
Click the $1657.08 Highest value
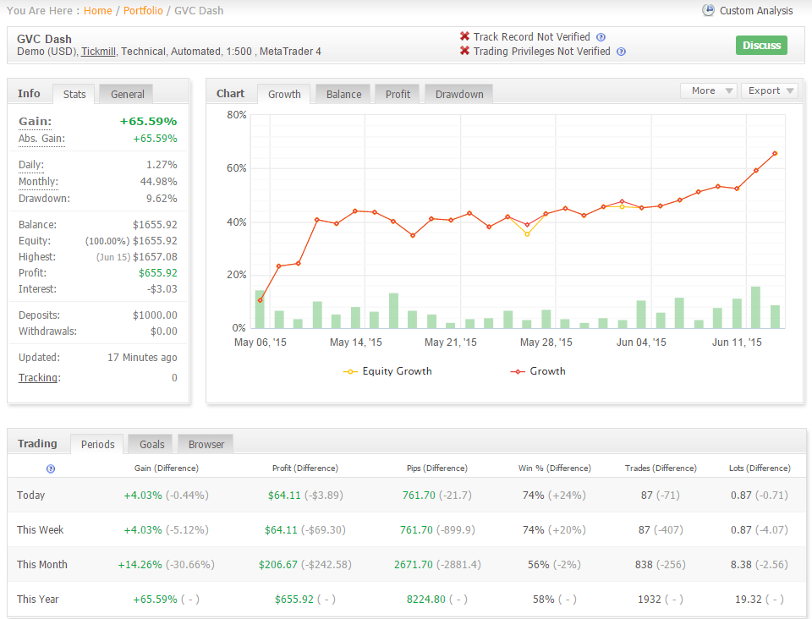(155, 257)
